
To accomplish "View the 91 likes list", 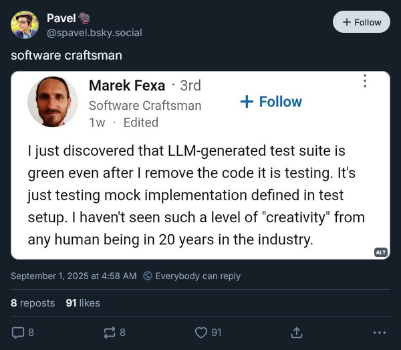I will tap(83, 303).
